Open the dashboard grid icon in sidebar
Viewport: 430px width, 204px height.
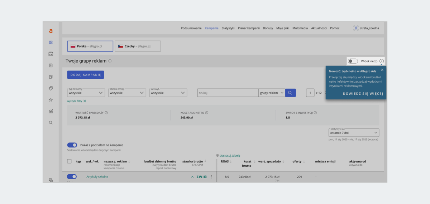51,42
